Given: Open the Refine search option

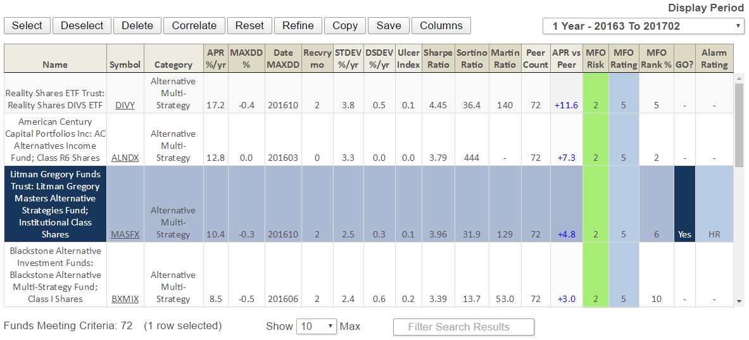Looking at the screenshot, I should coord(298,25).
